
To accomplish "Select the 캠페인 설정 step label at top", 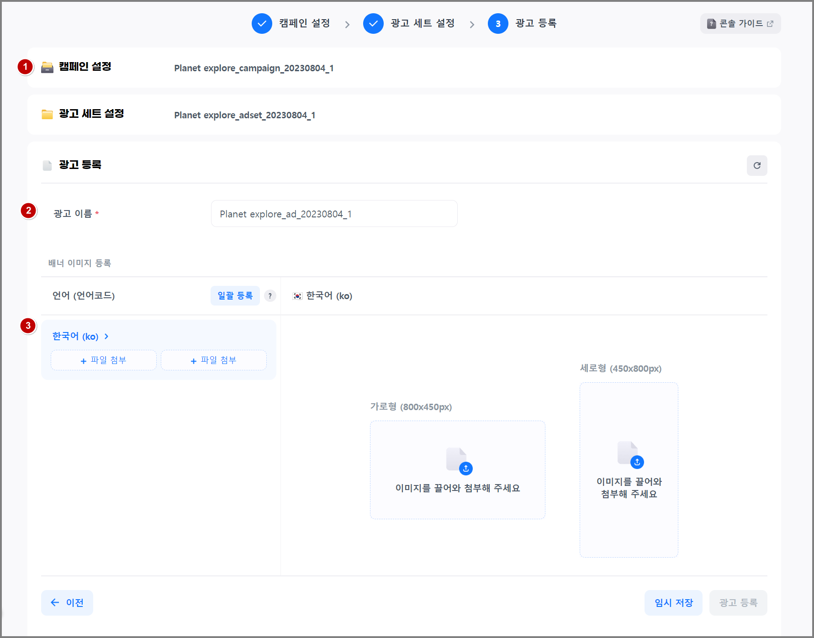I will point(305,23).
